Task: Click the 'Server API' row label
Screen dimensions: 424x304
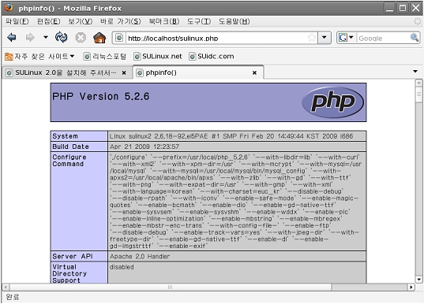Action: [x=73, y=256]
